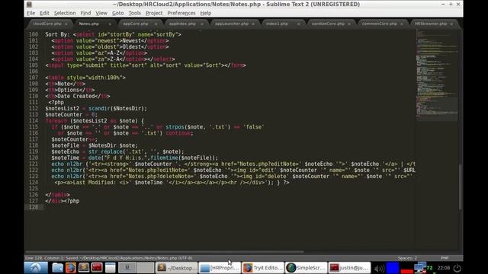
Task: Click line number 121 in the gutter
Action: click(x=34, y=164)
